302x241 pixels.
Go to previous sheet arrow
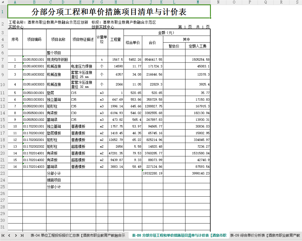(9, 235)
